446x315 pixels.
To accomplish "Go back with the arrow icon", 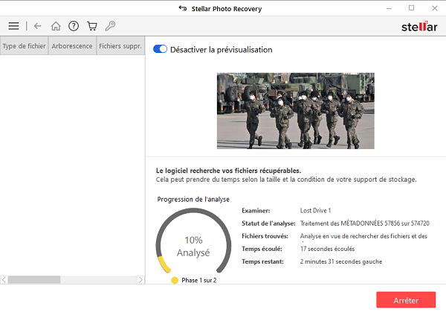I will 38,26.
